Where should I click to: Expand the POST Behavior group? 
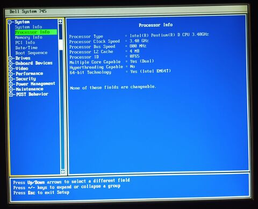pos(11,95)
